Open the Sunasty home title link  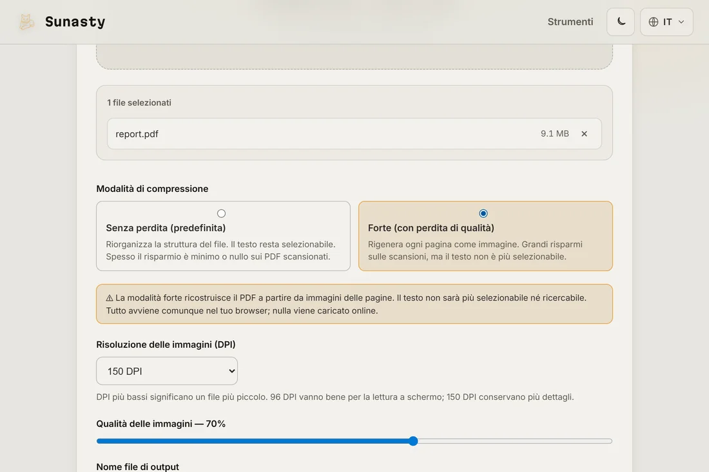(x=75, y=22)
